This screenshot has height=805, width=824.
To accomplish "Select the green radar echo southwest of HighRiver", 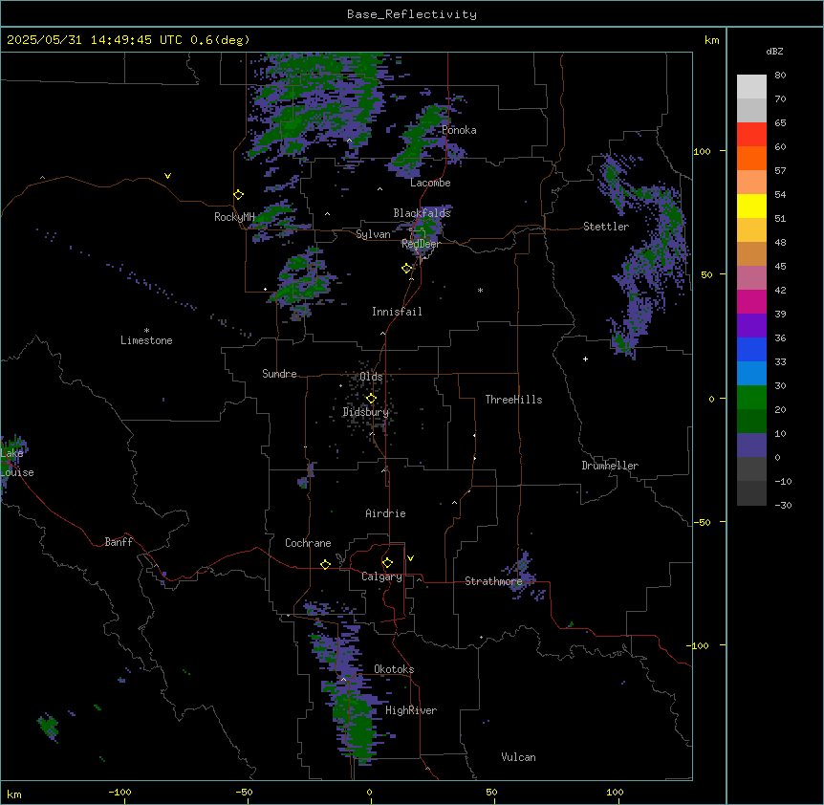I will coord(358,723).
